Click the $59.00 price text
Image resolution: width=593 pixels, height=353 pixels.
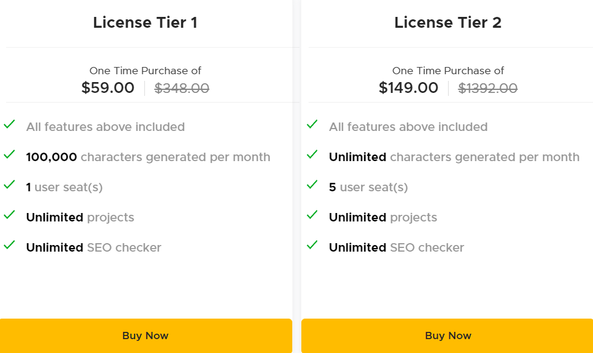click(x=107, y=87)
